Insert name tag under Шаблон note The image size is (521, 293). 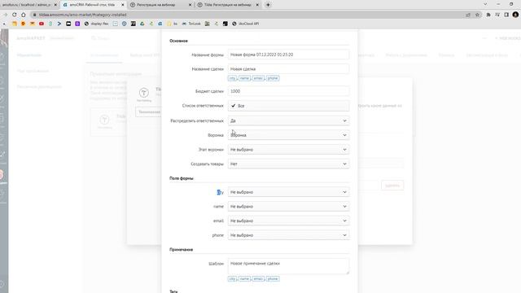[244, 278]
